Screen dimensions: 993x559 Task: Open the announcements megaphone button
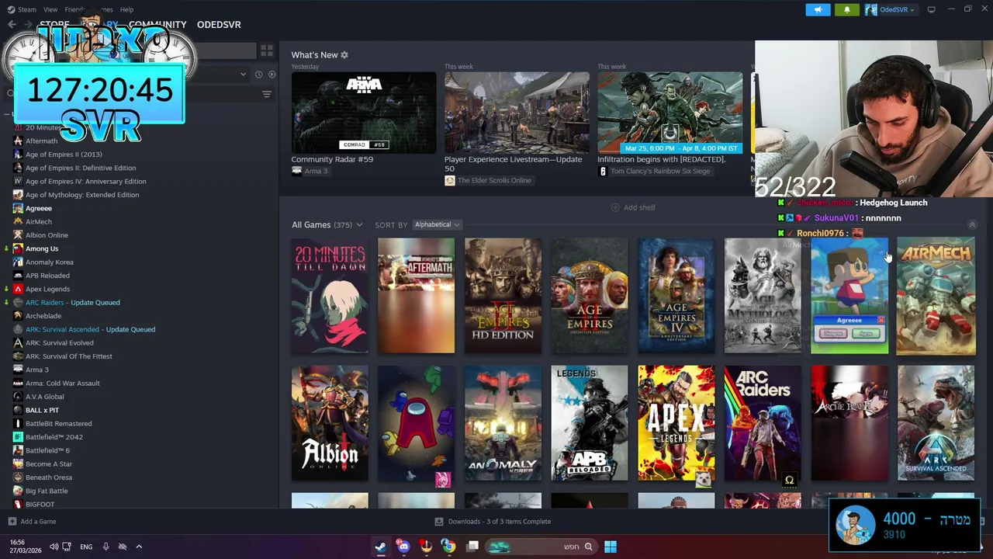pyautogui.click(x=818, y=9)
